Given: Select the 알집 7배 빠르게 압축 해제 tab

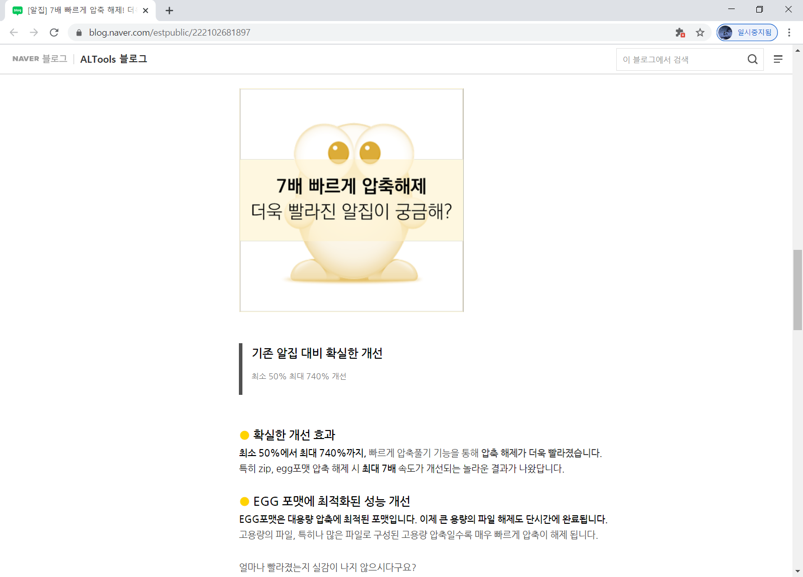Looking at the screenshot, I should tap(80, 11).
